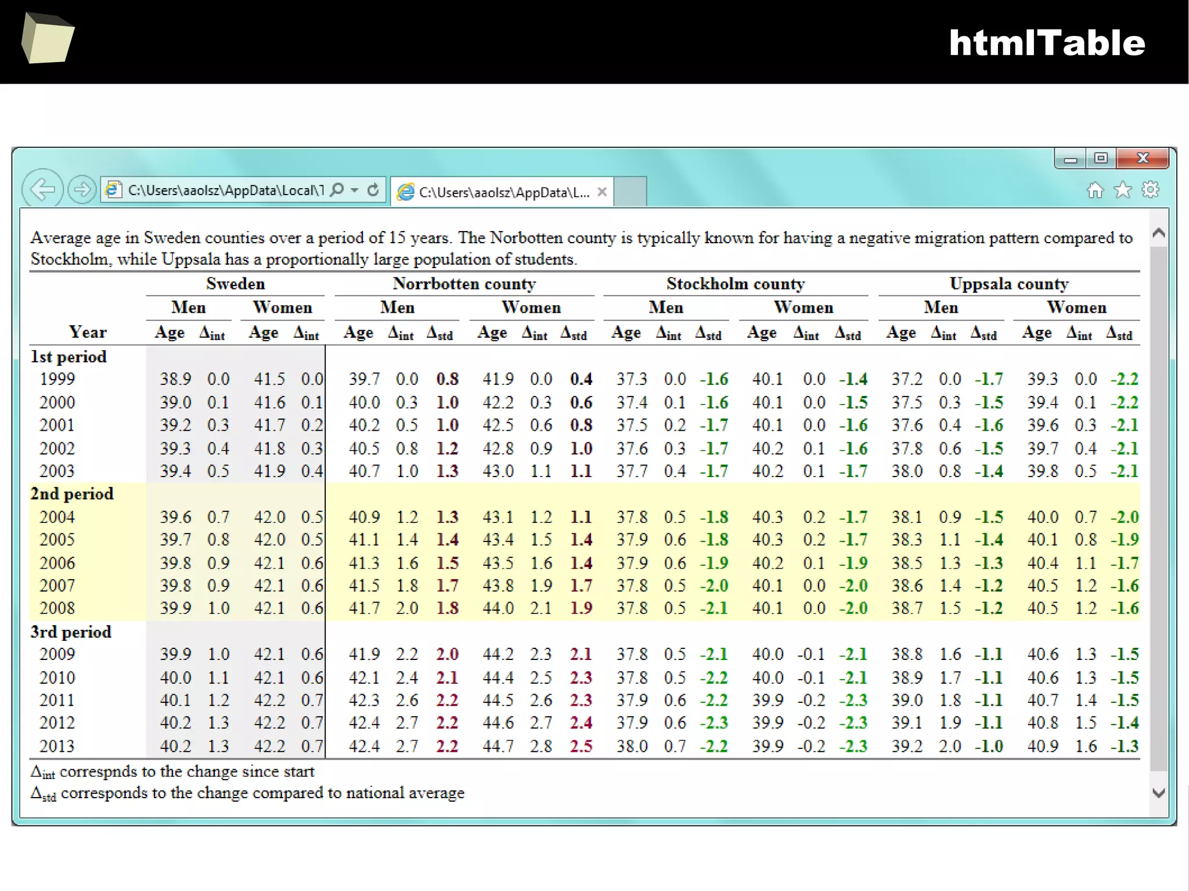Click the '2nd period' highlighted row header

72,494
